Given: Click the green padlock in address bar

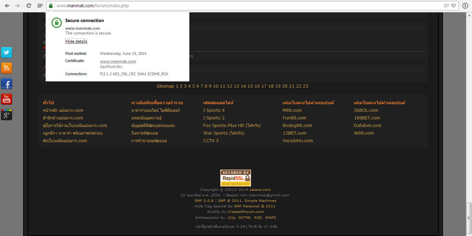Looking at the screenshot, I should [x=51, y=6].
